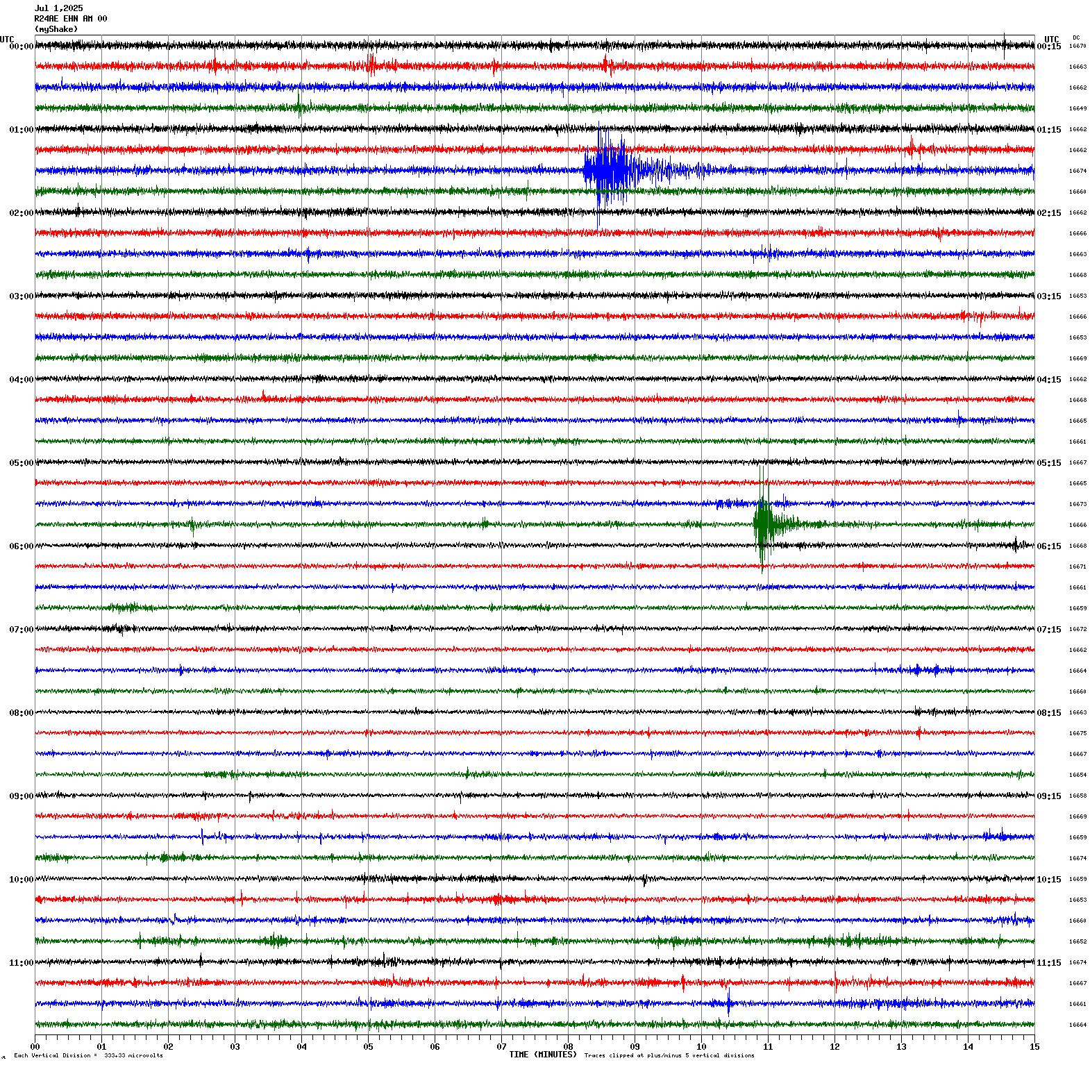This screenshot has width=1090, height=1065.
Task: Click minute 06 tick label on bottom axis
Action: point(435,1047)
